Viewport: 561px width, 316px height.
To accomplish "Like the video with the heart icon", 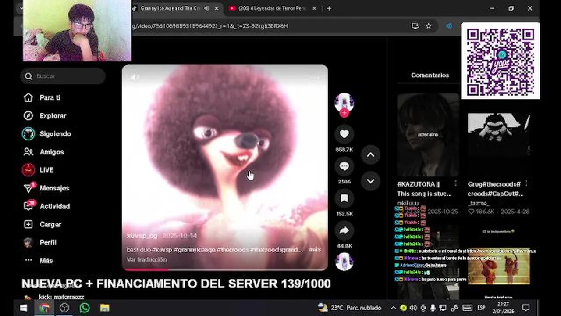I will (344, 134).
